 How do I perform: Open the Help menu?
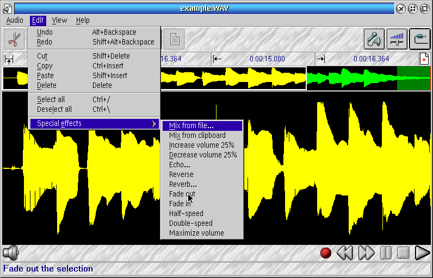coord(83,21)
